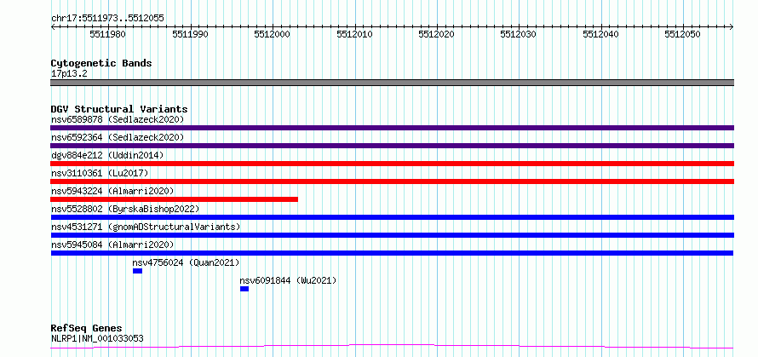Select the purple bar under nsv6589878
Screen dimensions: 758x357
392,128
